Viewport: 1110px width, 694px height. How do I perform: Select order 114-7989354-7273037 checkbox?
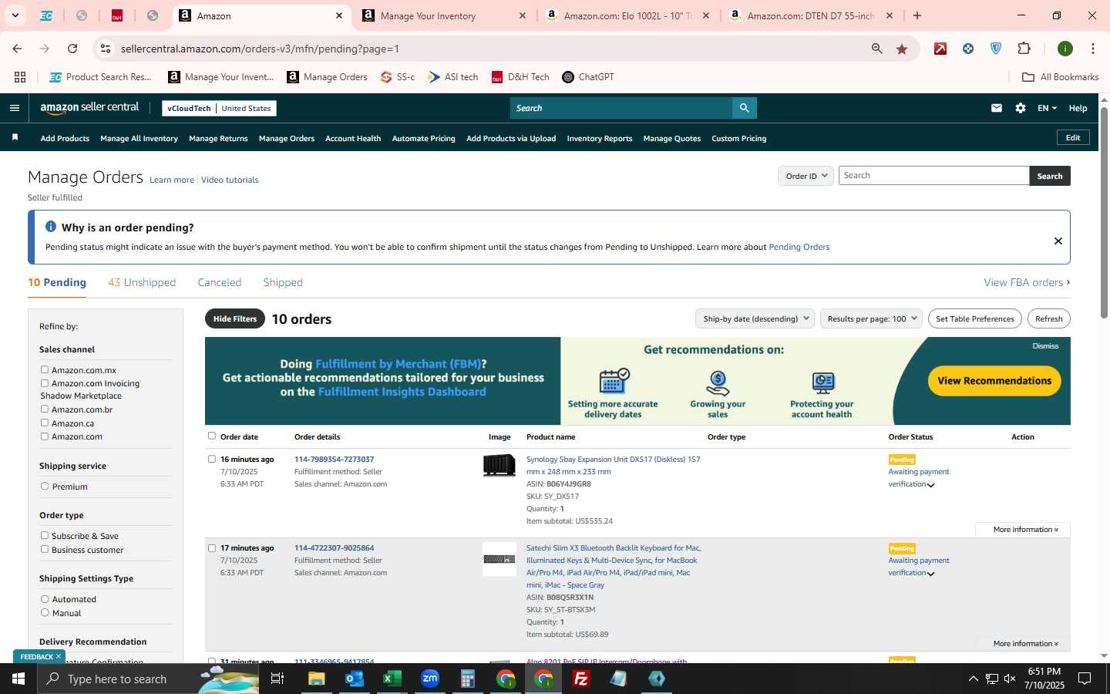click(x=212, y=459)
